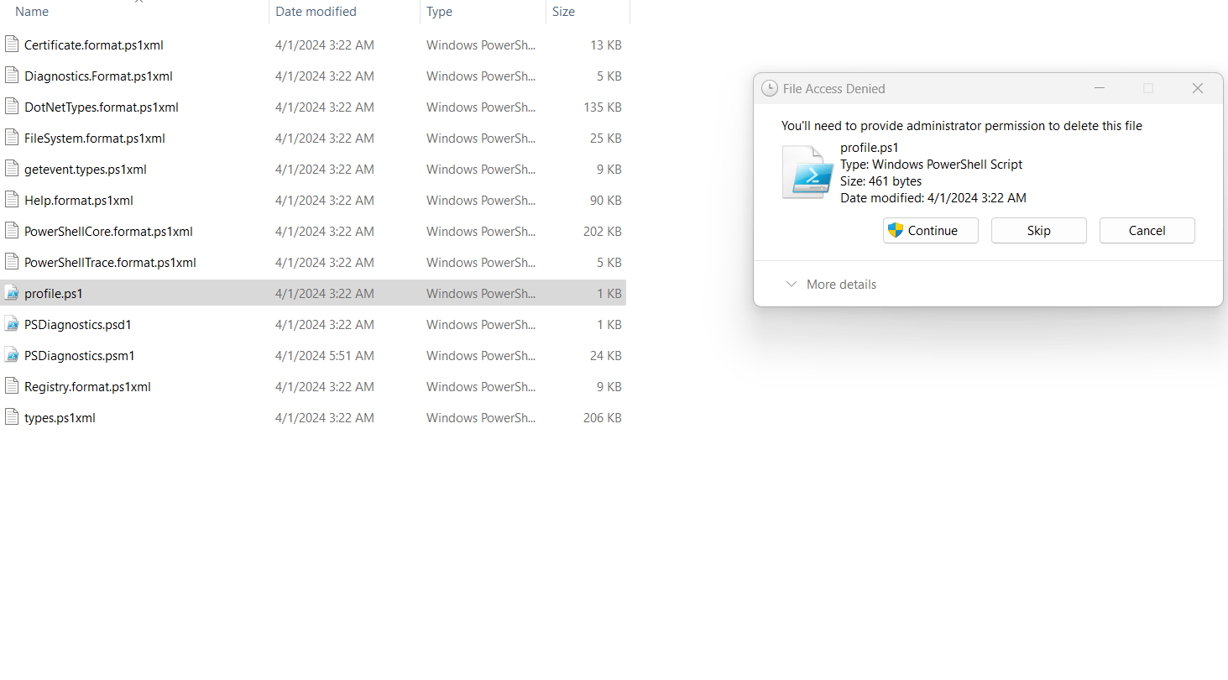Click the file icon next to Help.format.ps1xml

click(x=12, y=200)
